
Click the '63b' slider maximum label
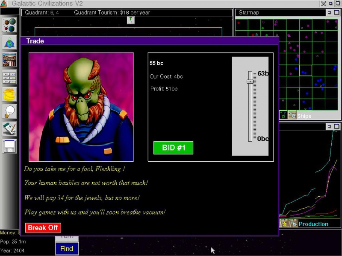coord(263,73)
